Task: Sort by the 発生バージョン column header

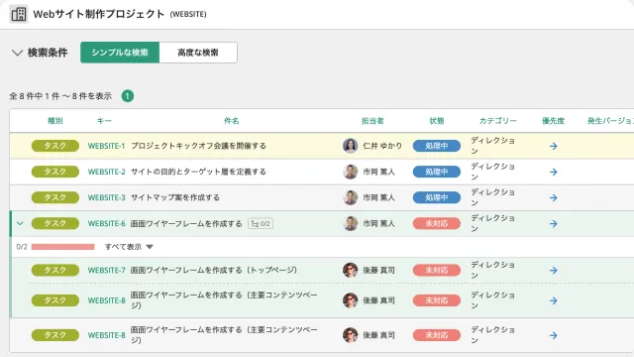Action: pyautogui.click(x=610, y=121)
